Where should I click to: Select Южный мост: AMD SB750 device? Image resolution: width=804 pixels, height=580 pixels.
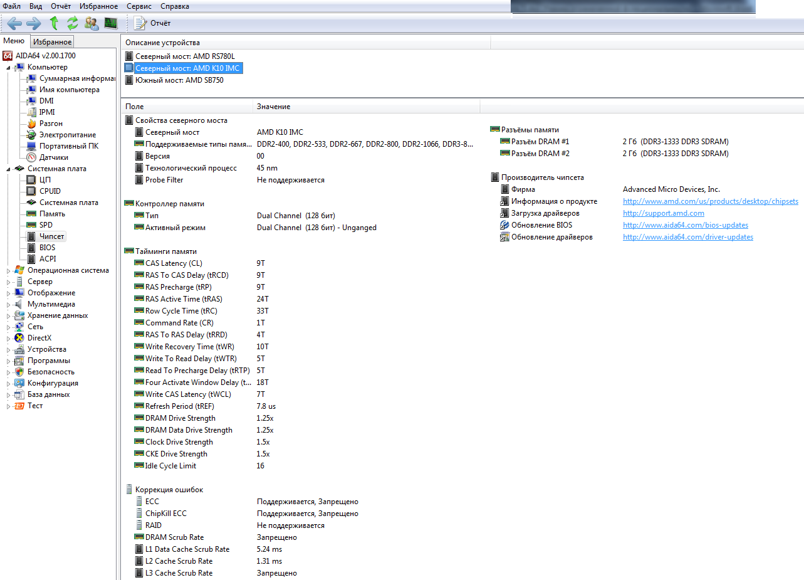pos(175,80)
